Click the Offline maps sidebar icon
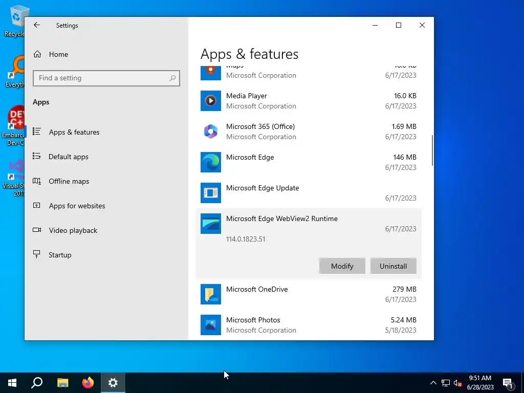Image resolution: width=524 pixels, height=393 pixels. point(37,181)
